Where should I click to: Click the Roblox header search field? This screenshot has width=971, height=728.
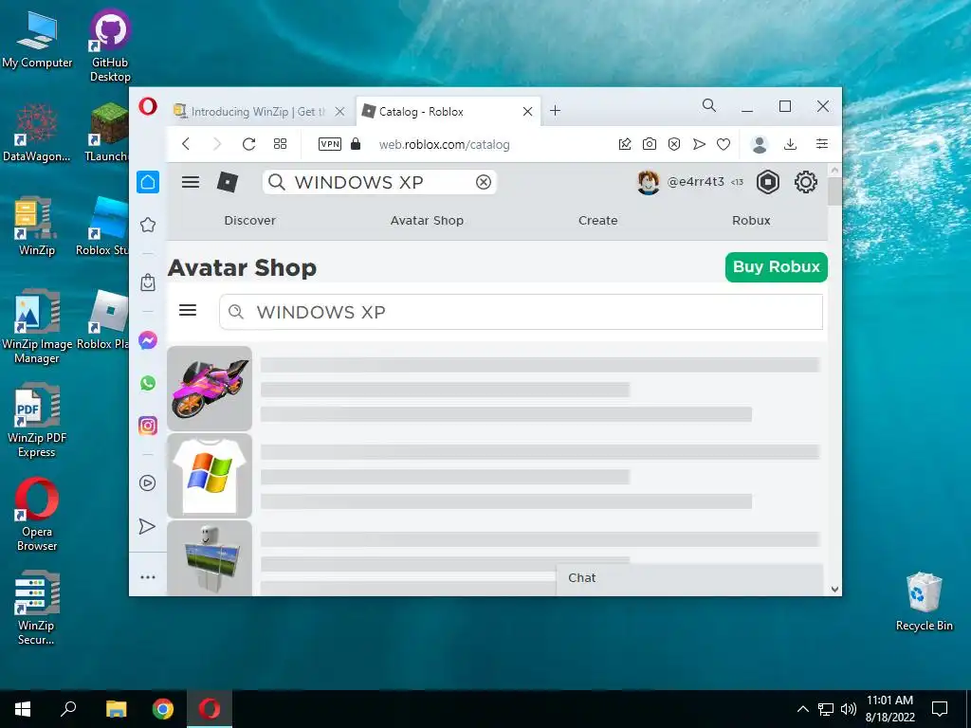pos(379,182)
